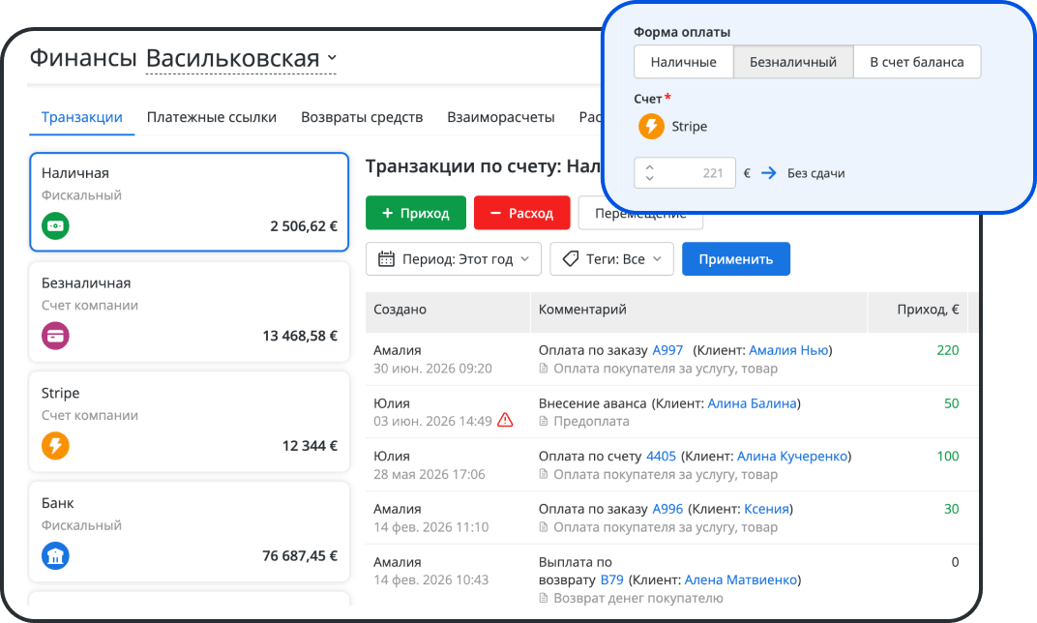Viewport: 1037px width, 623px height.
Task: Switch to Транзакции tab
Action: click(x=82, y=117)
